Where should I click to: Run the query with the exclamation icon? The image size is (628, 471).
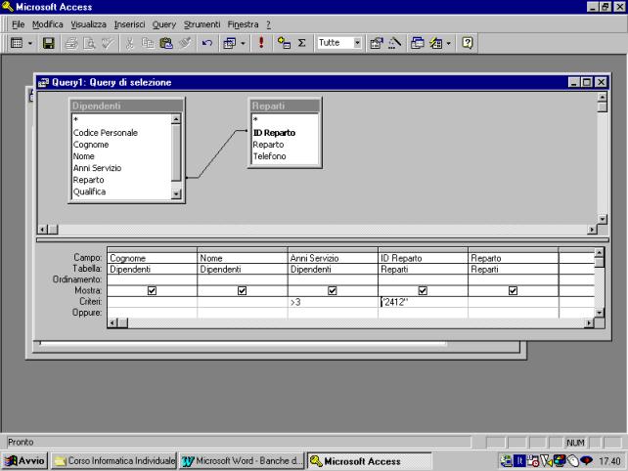coord(261,43)
